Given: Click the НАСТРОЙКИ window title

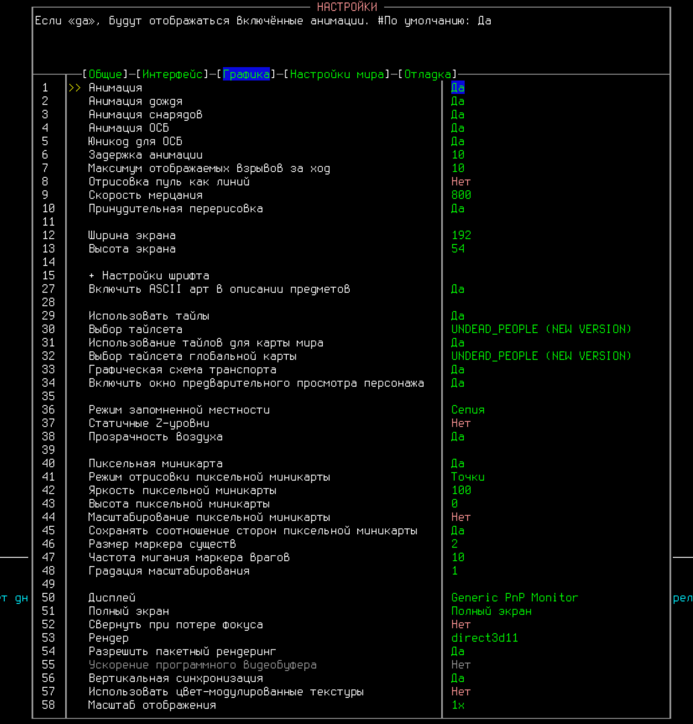Looking at the screenshot, I should coord(347,7).
